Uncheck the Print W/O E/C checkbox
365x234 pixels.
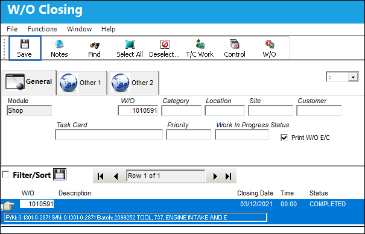(x=284, y=138)
